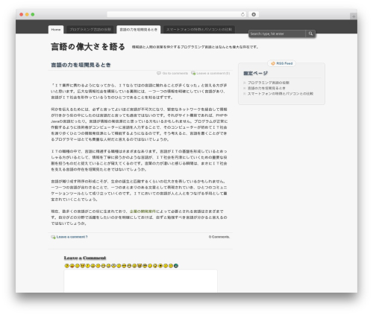Click Leave a comment (0) link
Viewport: 373px width, 315px height.
tap(213, 73)
